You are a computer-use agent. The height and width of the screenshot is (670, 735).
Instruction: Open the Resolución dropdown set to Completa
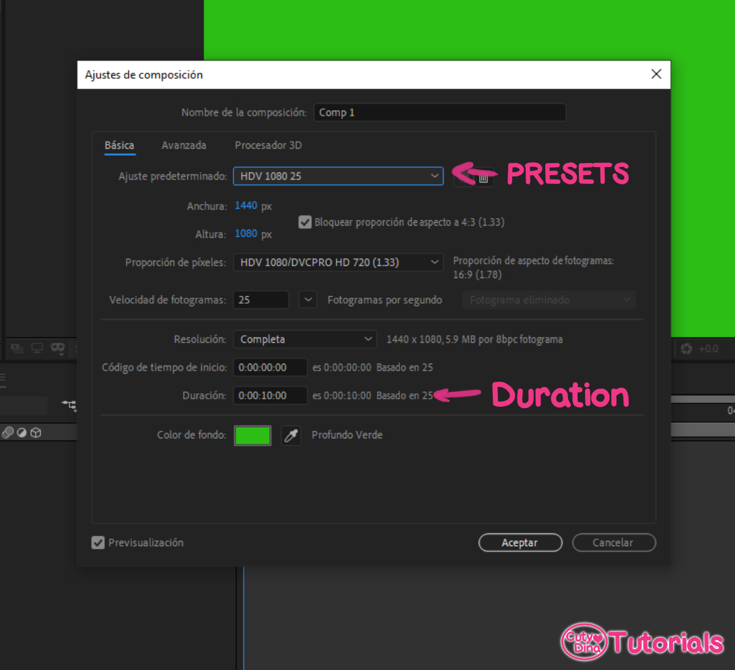[x=304, y=339]
